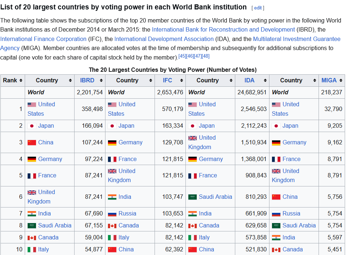Click US flag icon in IBRD rank 1
The height and width of the screenshot is (255, 348).
click(32, 105)
